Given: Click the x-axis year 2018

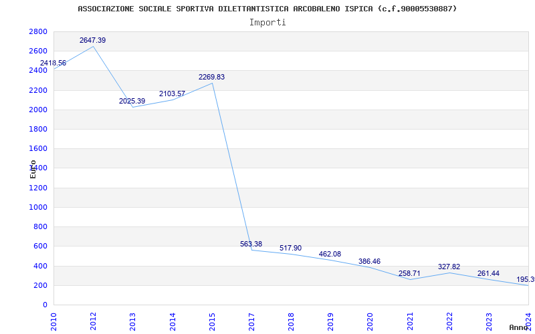Looking at the screenshot, I should [x=291, y=321].
